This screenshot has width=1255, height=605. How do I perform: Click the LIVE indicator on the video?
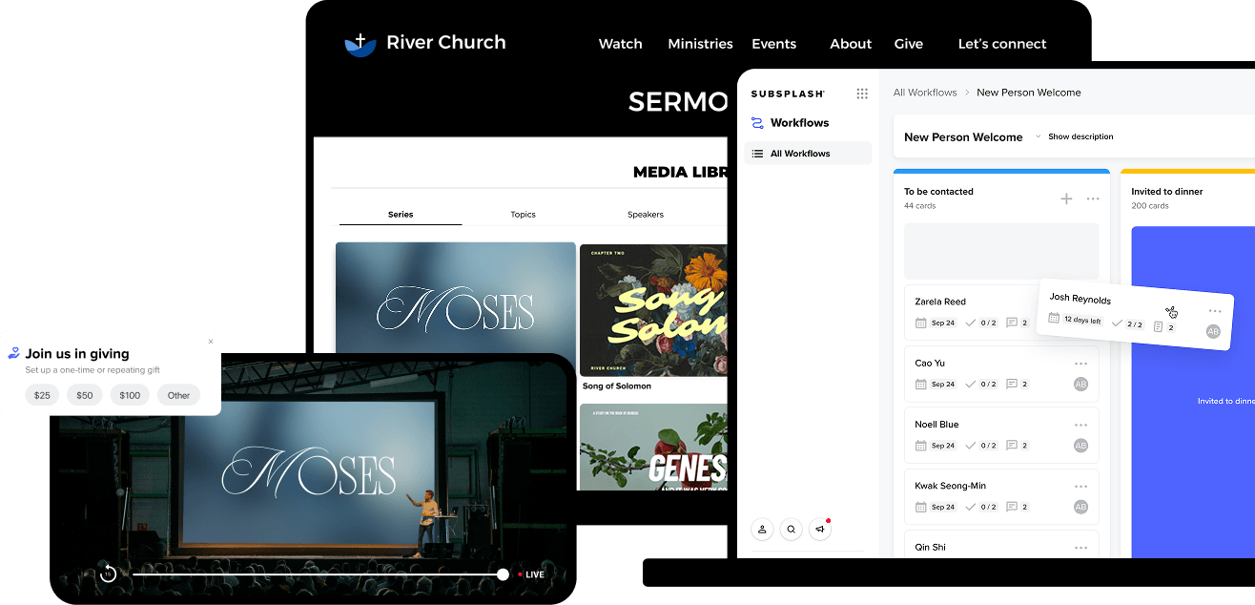coord(530,574)
